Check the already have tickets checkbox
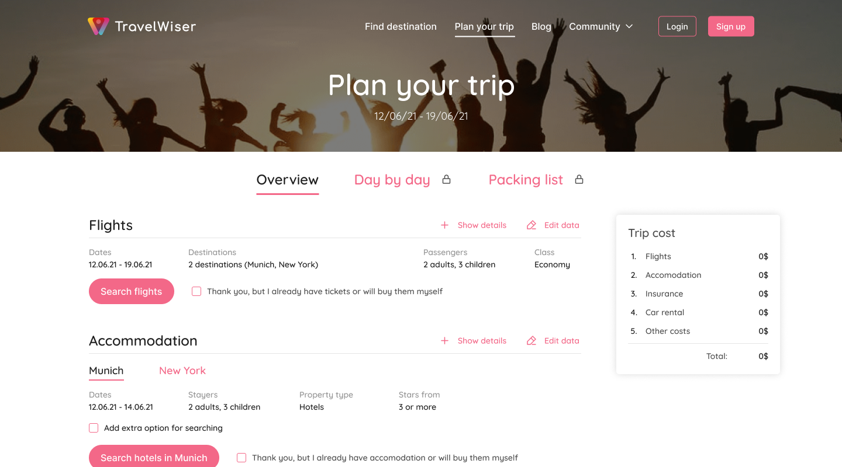This screenshot has height=467, width=842. pyautogui.click(x=196, y=291)
